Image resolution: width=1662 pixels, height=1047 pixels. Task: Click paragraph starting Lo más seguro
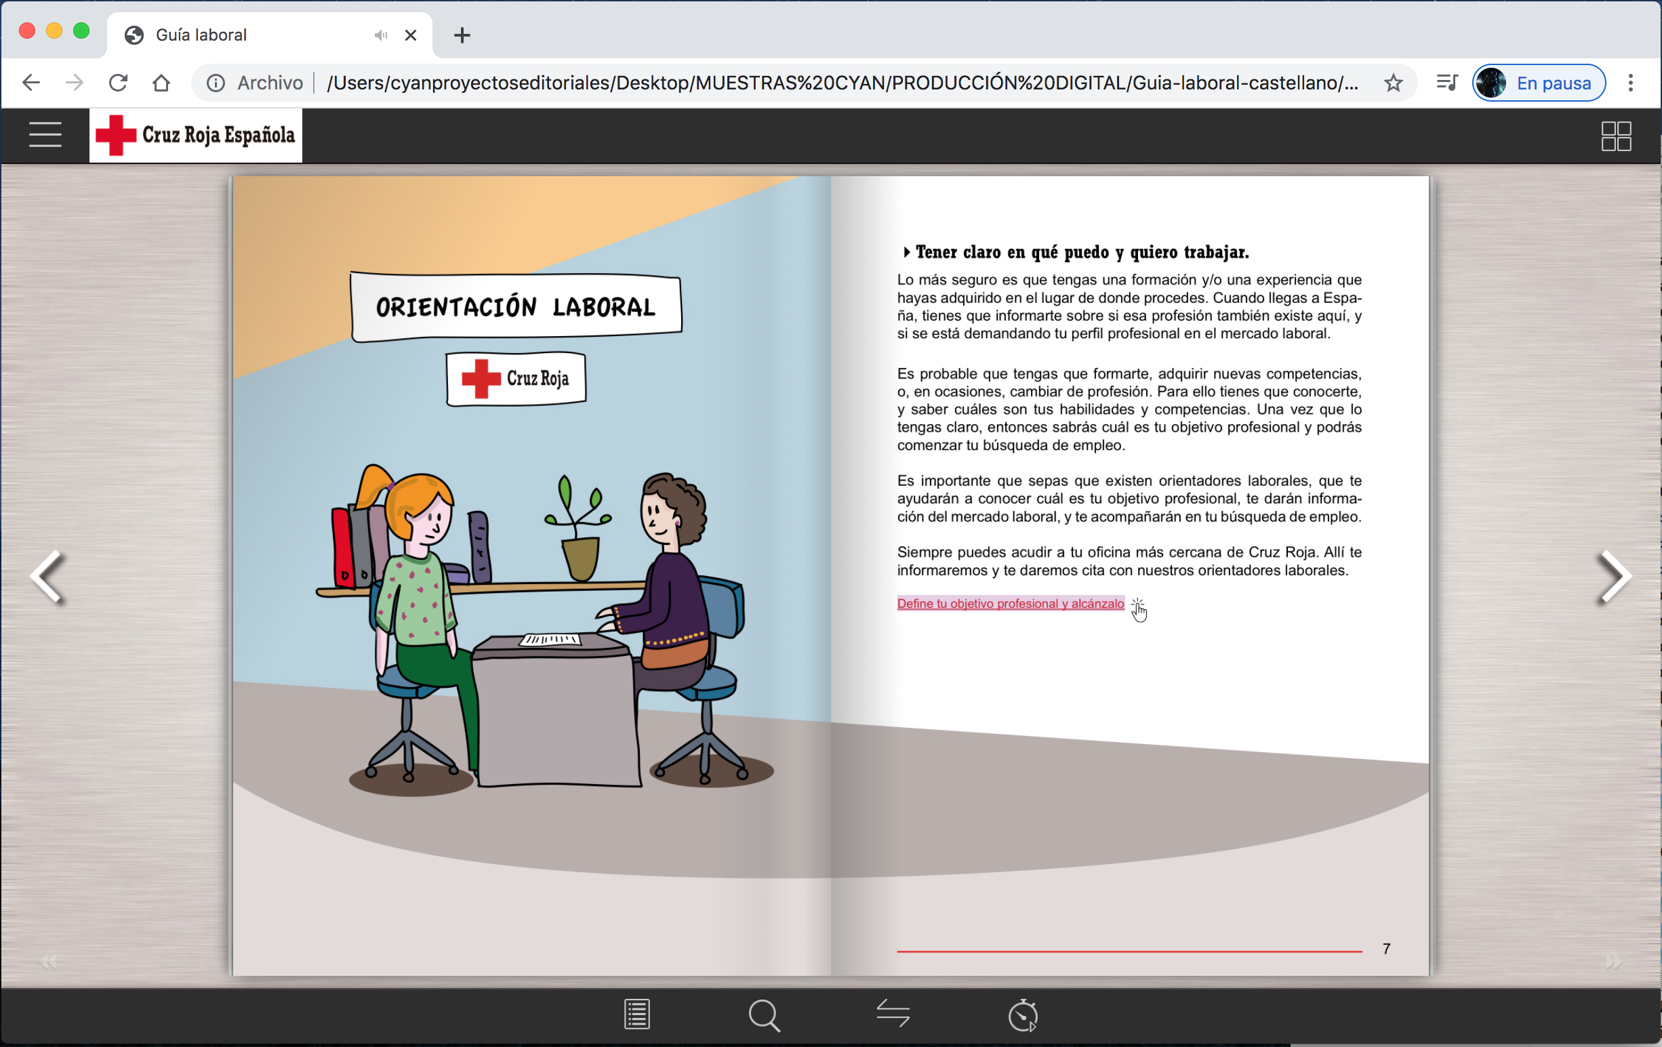click(1129, 306)
